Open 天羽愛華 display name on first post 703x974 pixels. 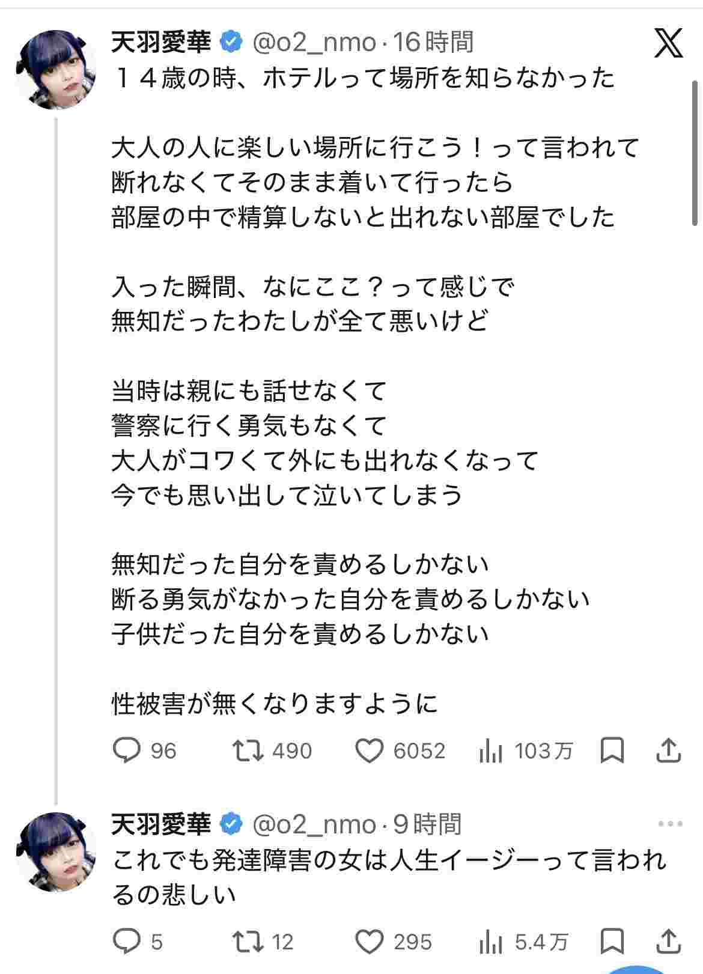161,42
